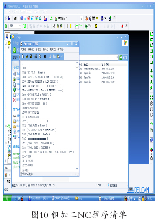Click the red X delete icon in Temp task pane

[14, 100]
